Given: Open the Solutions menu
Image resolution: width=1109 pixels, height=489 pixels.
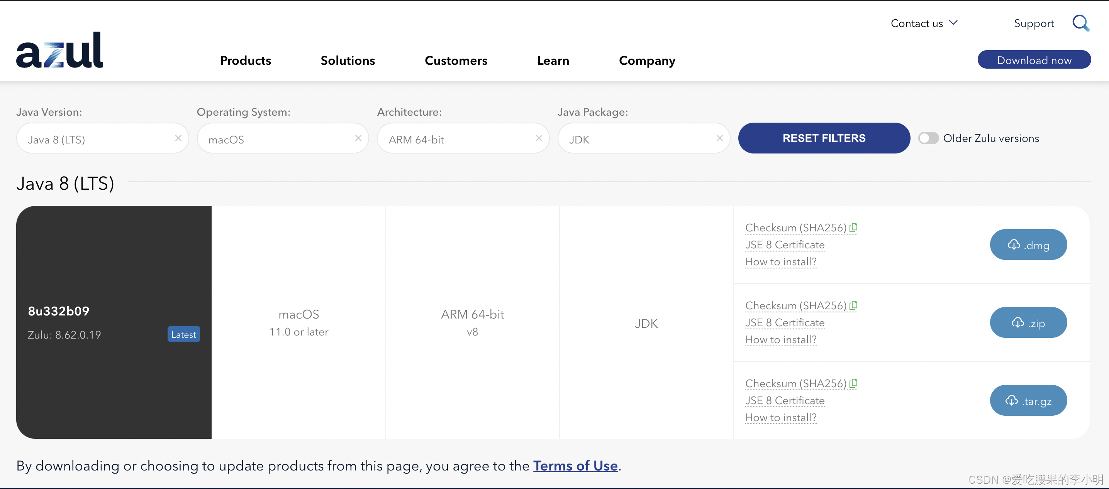Looking at the screenshot, I should (x=348, y=61).
